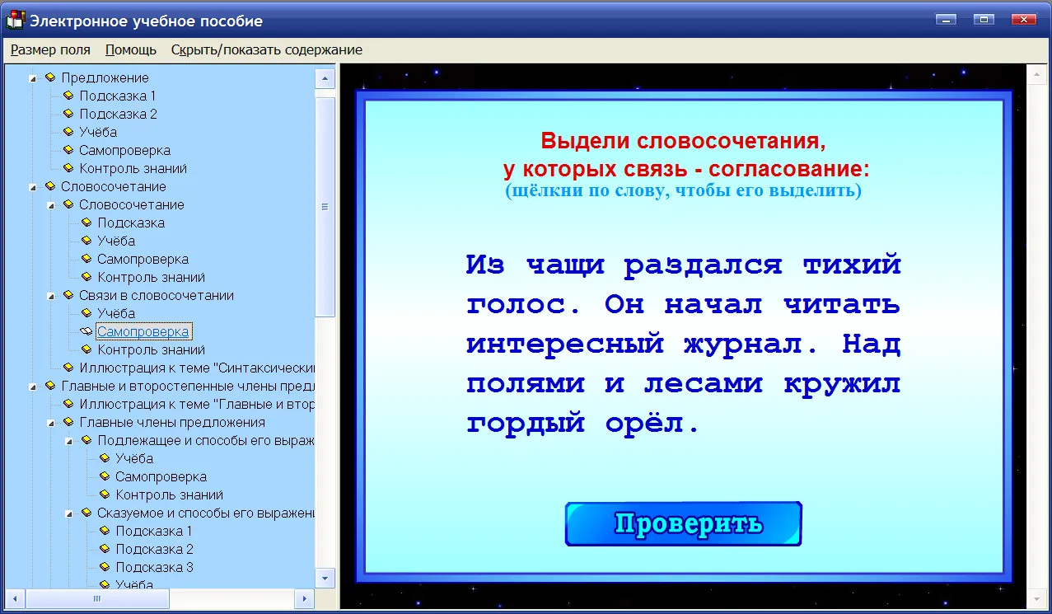Click the tree panel scroll-up arrow

click(325, 79)
